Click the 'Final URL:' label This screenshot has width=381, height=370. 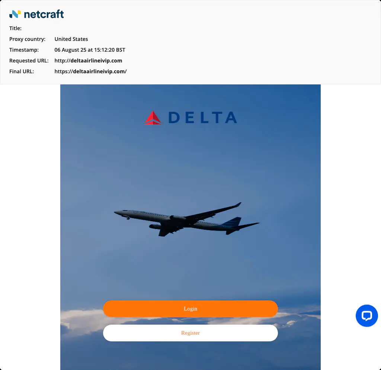[x=21, y=71]
